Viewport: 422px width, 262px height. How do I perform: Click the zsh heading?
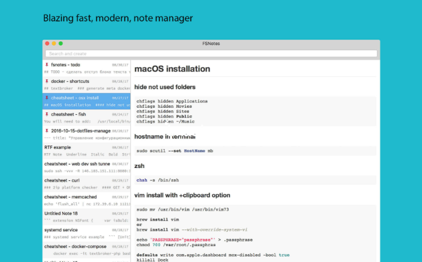pos(140,166)
